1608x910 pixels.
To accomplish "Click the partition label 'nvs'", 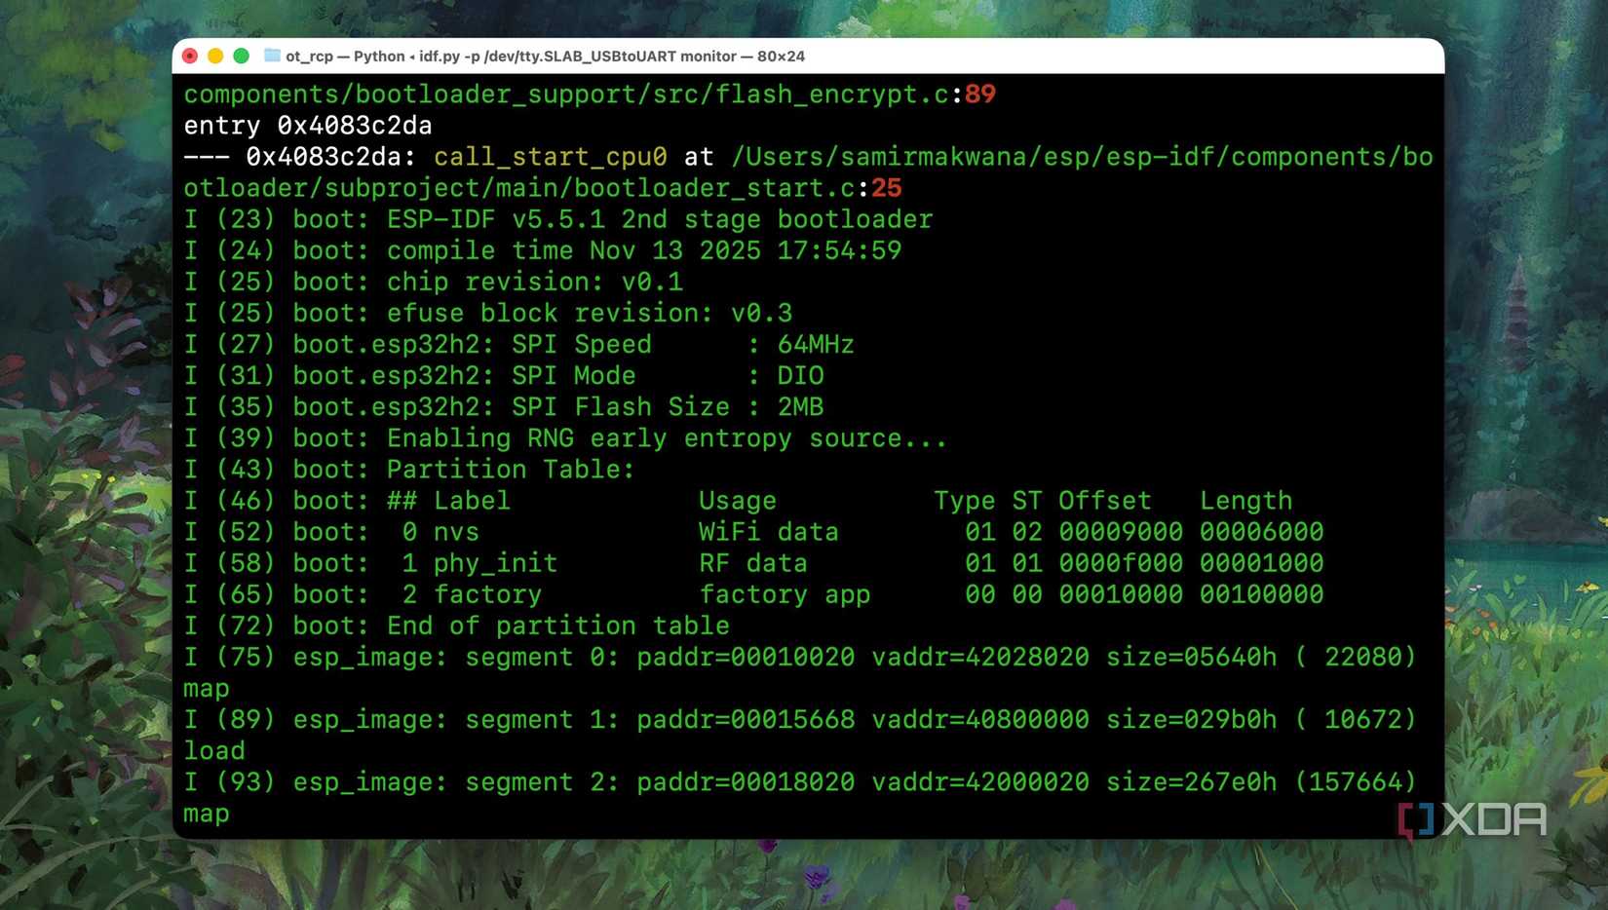I will 457,532.
